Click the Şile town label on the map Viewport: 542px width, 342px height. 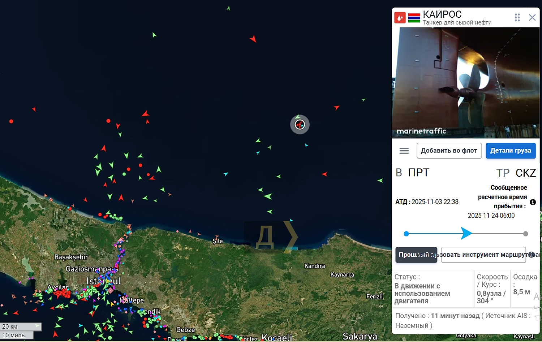tap(218, 241)
